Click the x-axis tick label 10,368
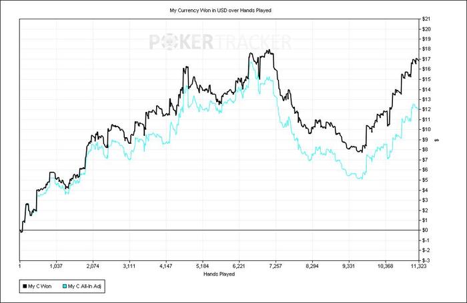 pos(386,266)
